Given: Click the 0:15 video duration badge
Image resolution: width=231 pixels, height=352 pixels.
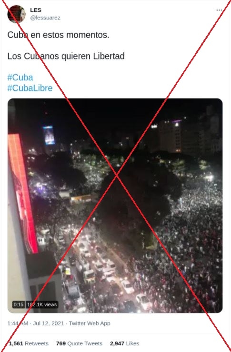Looking at the screenshot, I should point(19,304).
